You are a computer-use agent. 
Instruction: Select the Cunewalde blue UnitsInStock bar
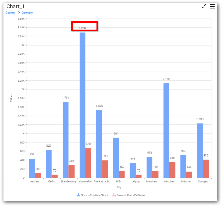pyautogui.click(x=83, y=105)
